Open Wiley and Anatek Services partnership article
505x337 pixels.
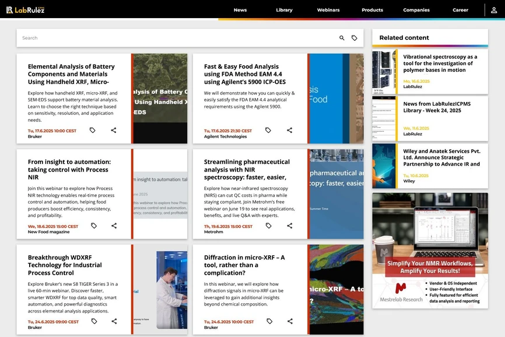441,158
